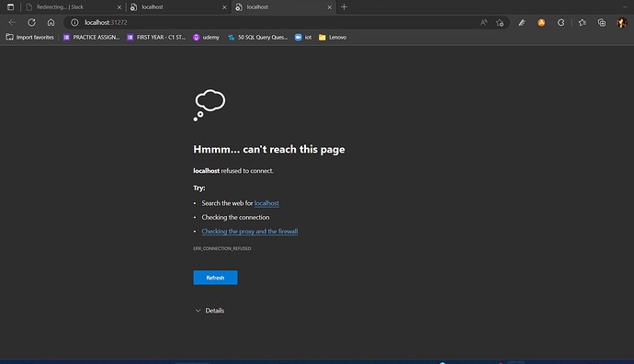Close the active localhost tab
Image resolution: width=634 pixels, height=364 pixels.
coord(330,7)
